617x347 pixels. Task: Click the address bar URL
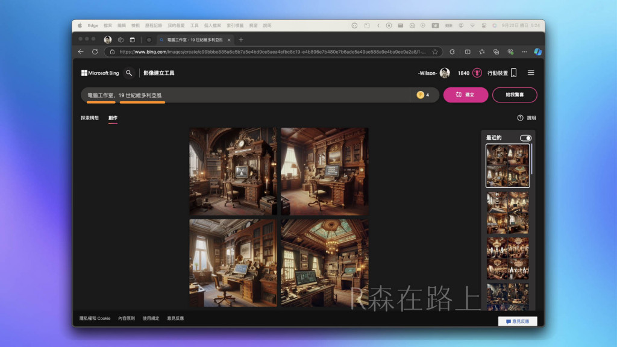pyautogui.click(x=272, y=52)
